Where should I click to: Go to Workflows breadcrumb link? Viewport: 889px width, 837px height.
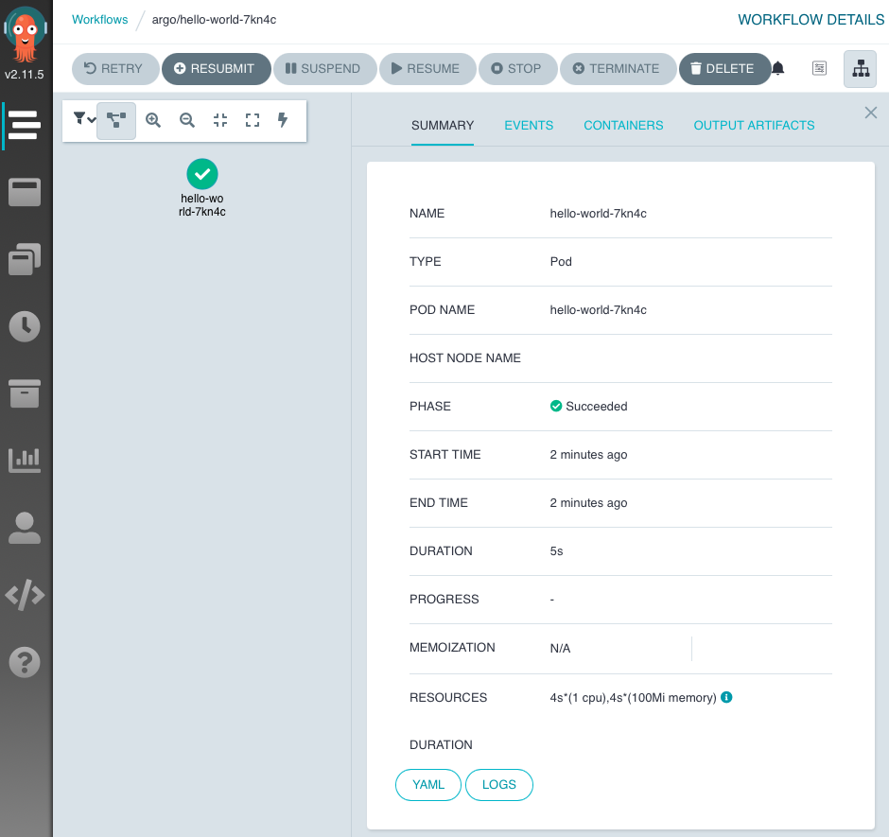[100, 19]
